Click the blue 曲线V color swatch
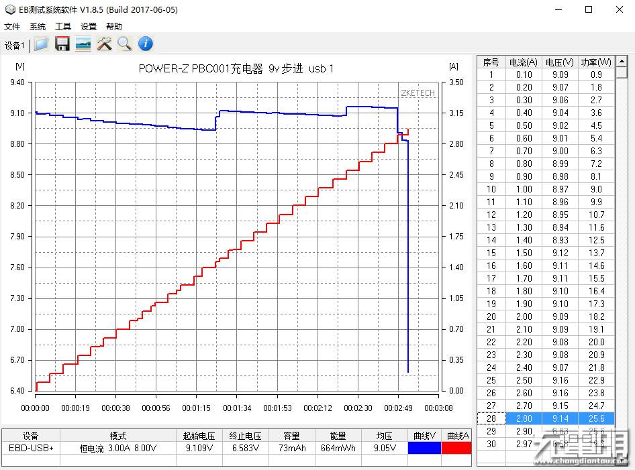Image resolution: width=635 pixels, height=470 pixels. coord(424,448)
